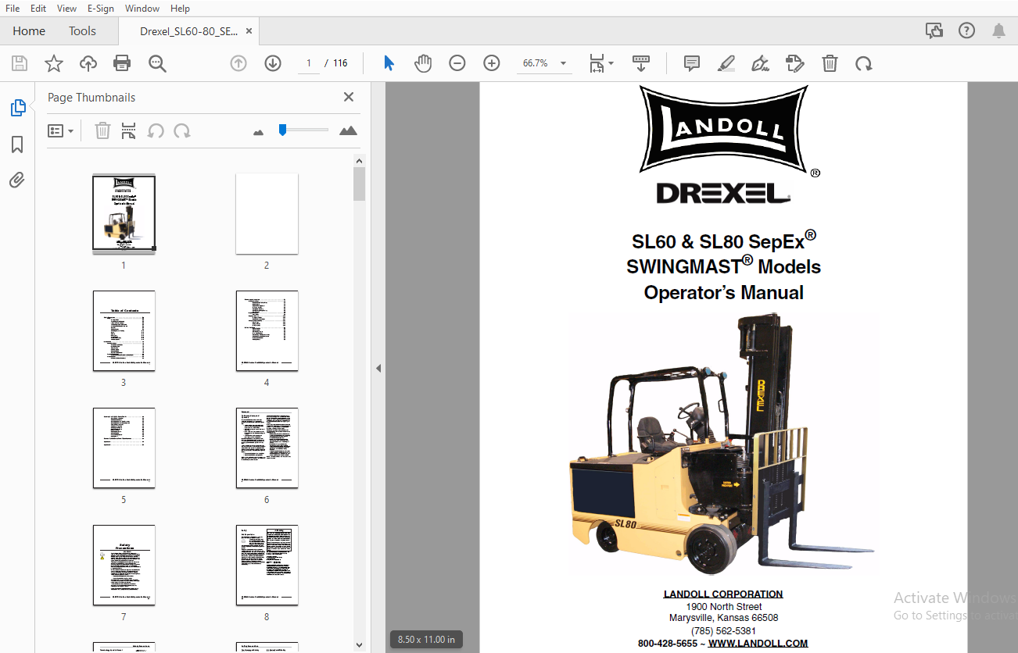Viewport: 1018px width, 653px height.
Task: Select page 7 Safety Precautions thumbnail
Action: point(124,565)
